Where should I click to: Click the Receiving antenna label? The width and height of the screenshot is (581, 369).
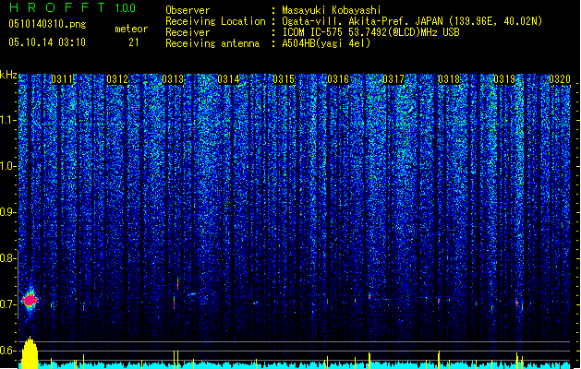click(x=212, y=43)
